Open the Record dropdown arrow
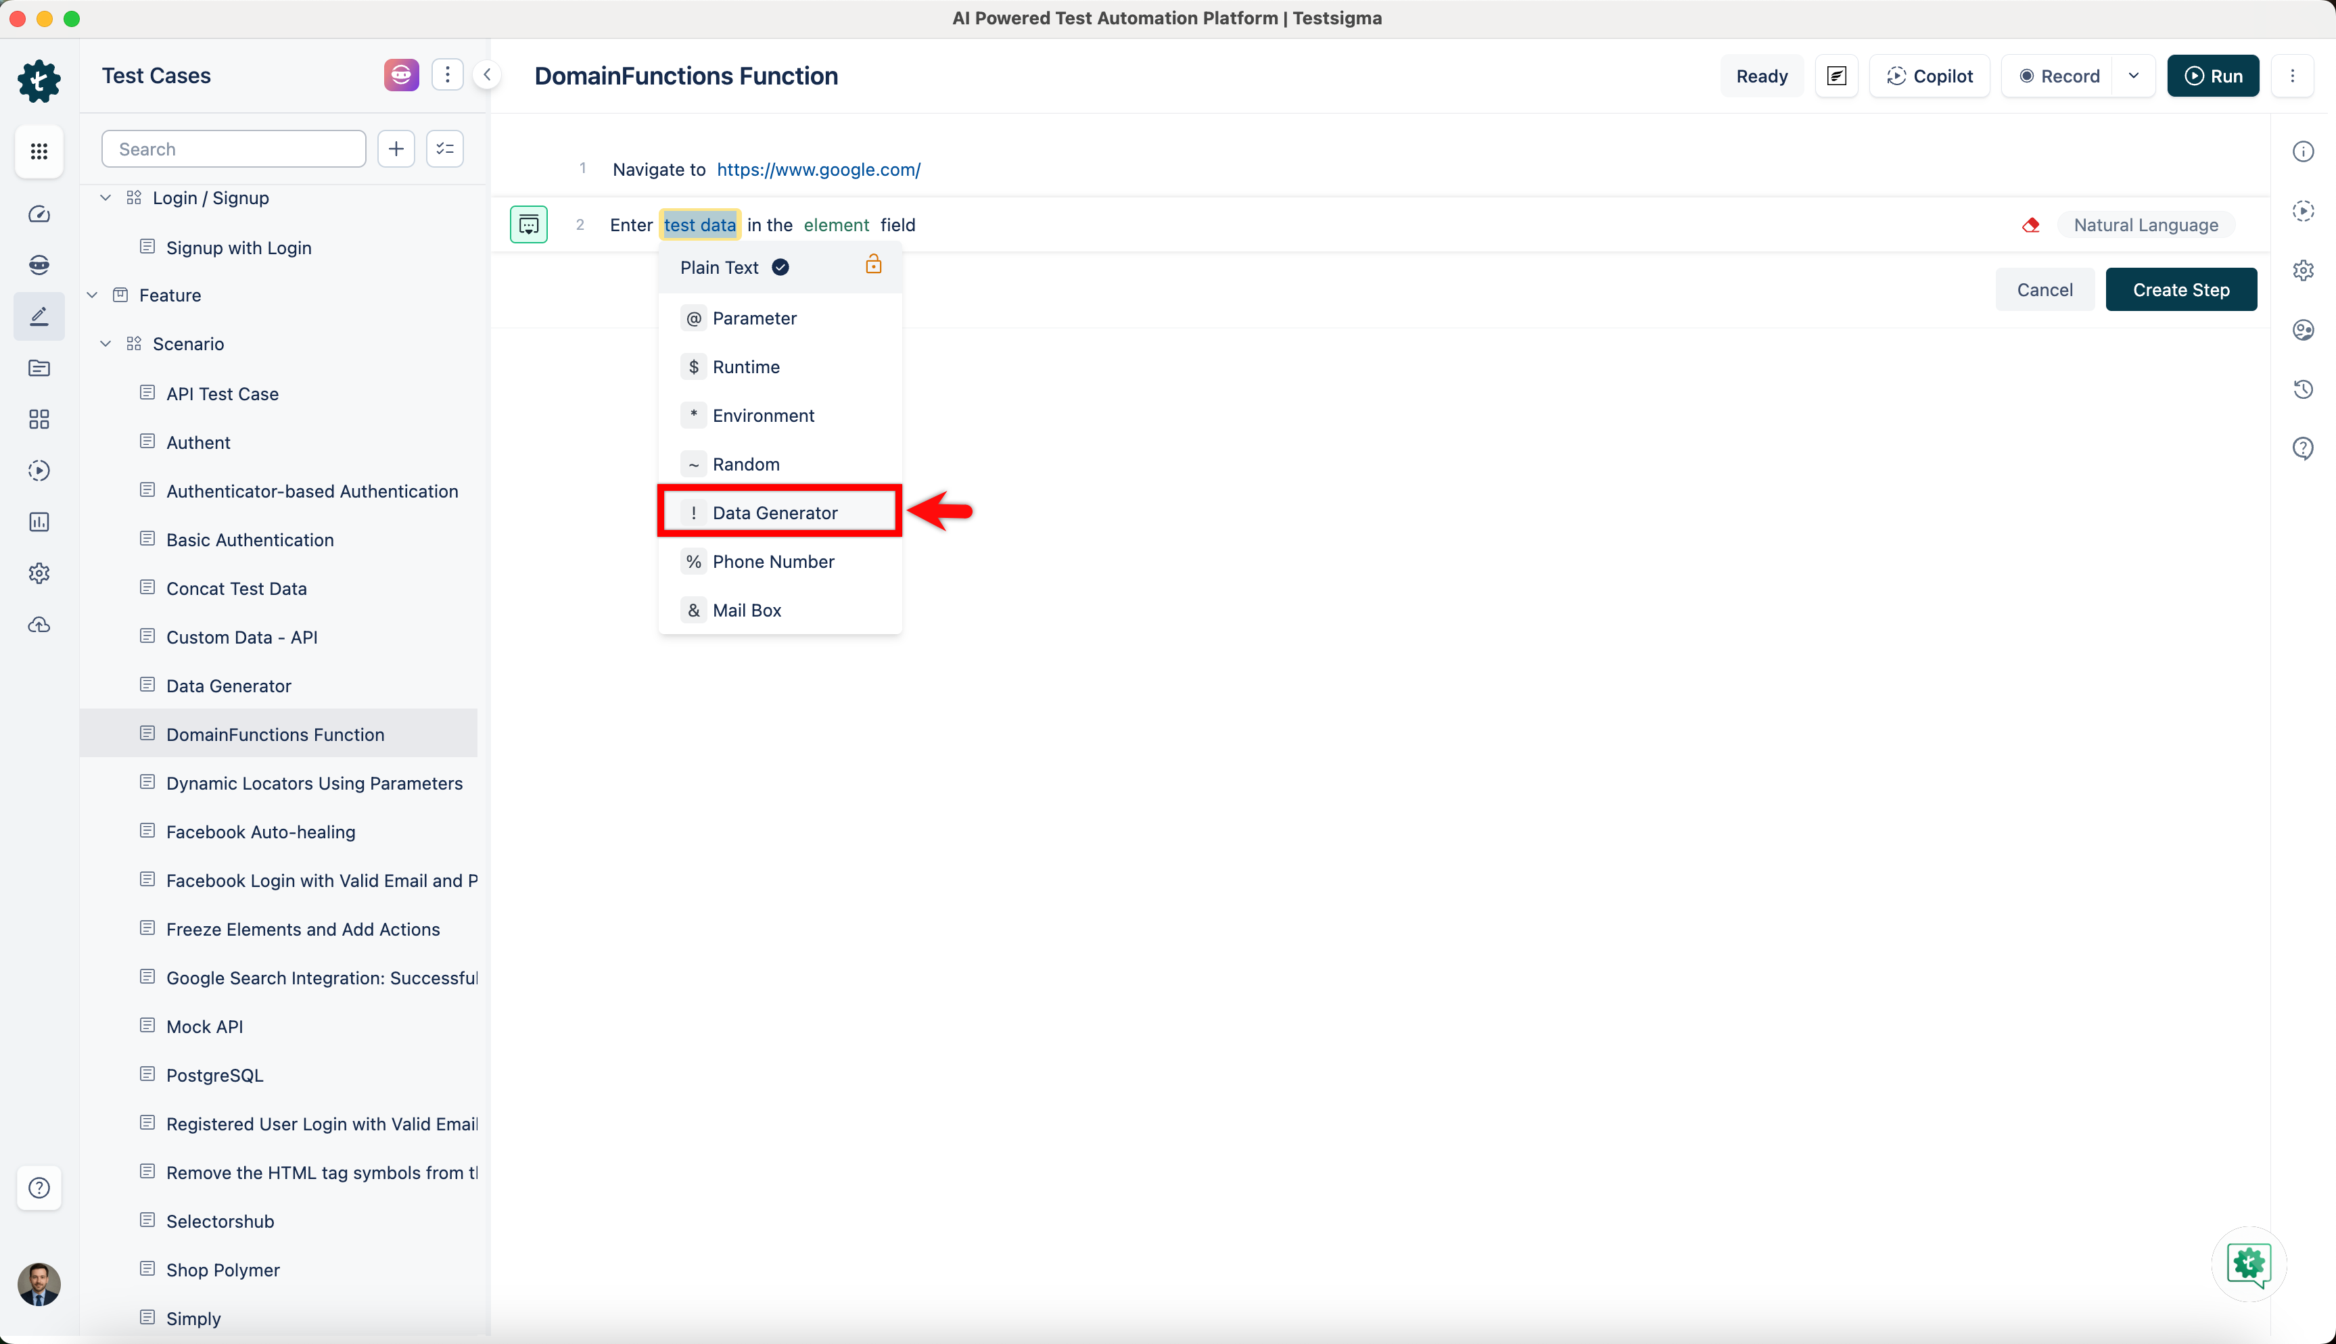 2133,76
